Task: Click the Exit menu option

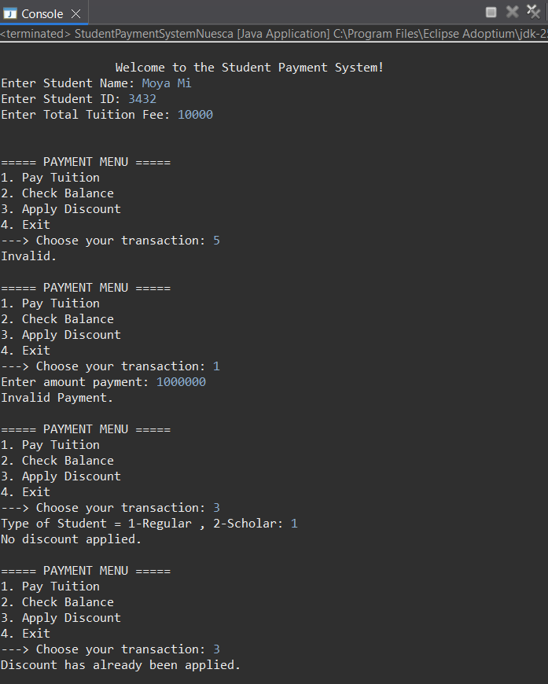Action: click(25, 224)
